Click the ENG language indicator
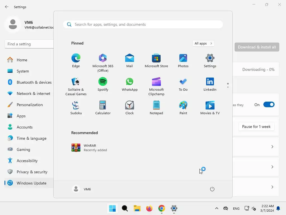 (x=236, y=208)
